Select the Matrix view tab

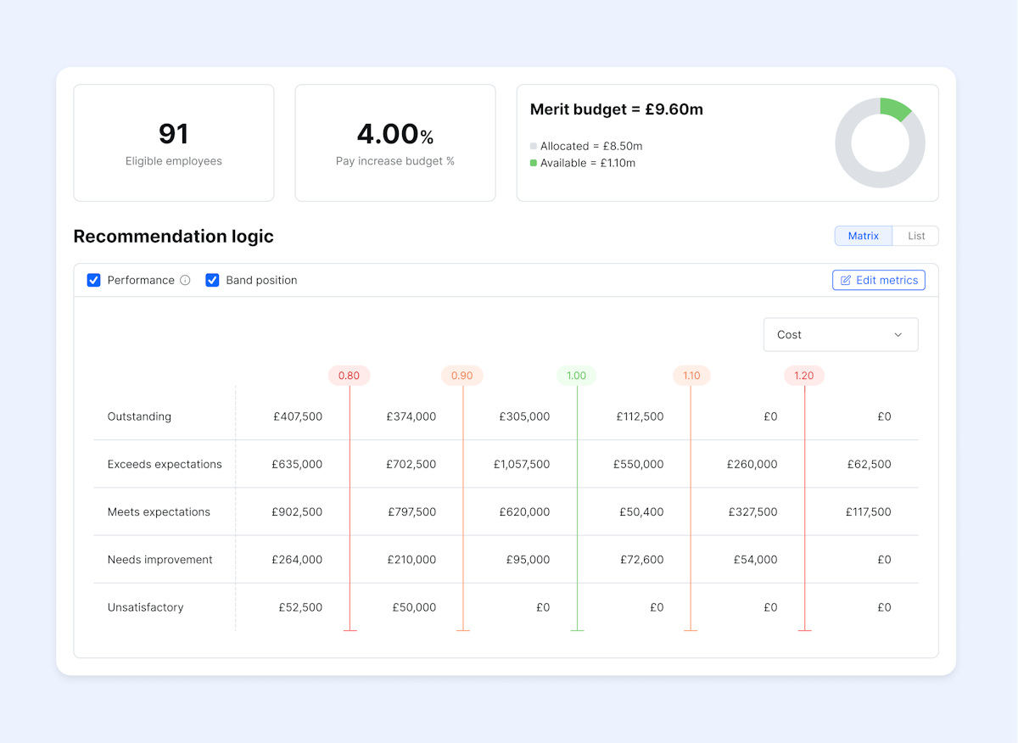(x=863, y=235)
